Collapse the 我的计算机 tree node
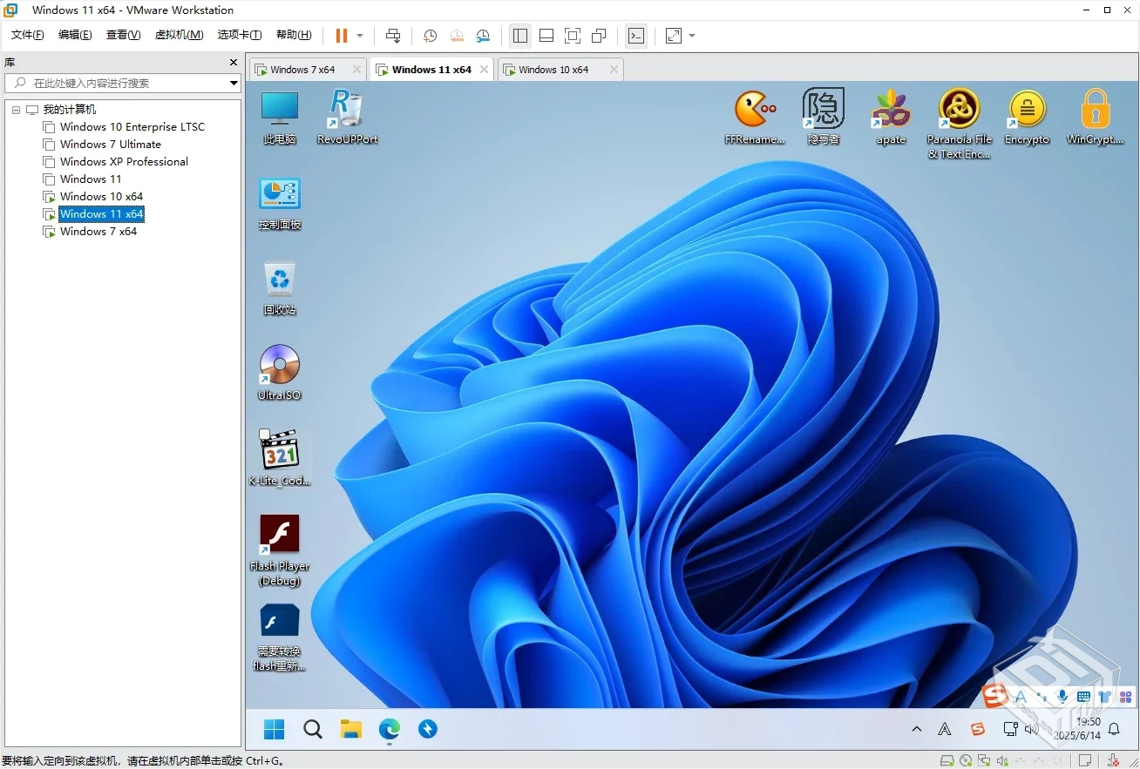 (x=16, y=110)
